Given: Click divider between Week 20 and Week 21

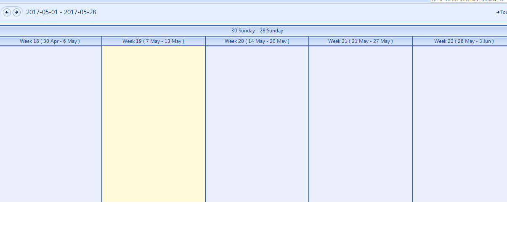Looking at the screenshot, I should click(x=309, y=124).
